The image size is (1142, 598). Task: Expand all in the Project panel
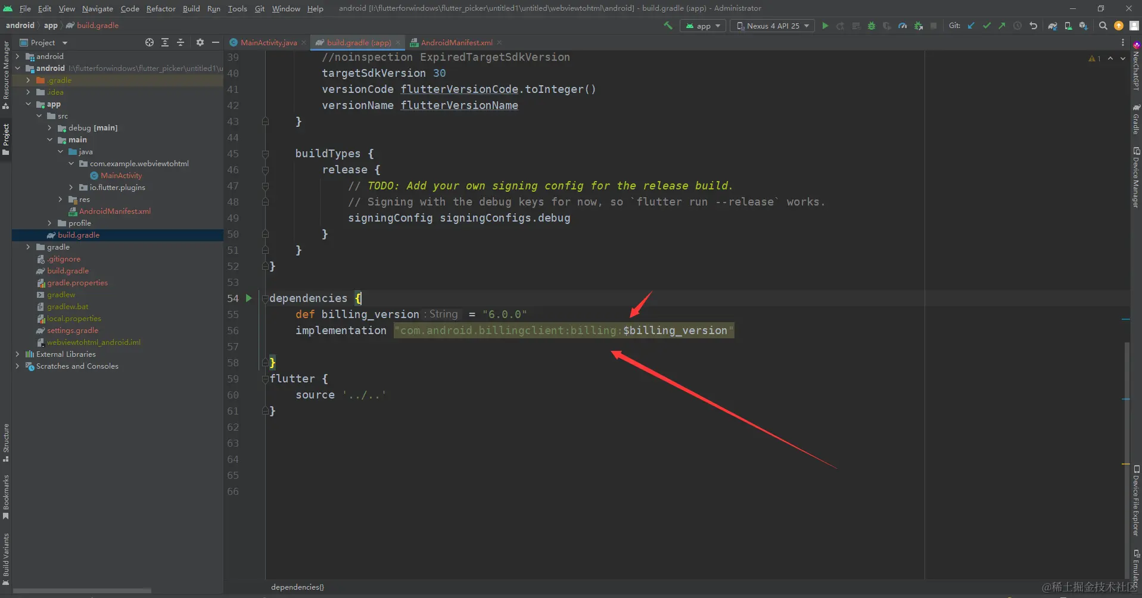coord(165,42)
